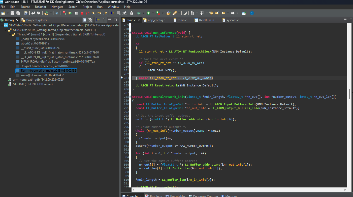The image size is (353, 197).
Task: Open the Navigate menu
Action: click(x=57, y=7)
